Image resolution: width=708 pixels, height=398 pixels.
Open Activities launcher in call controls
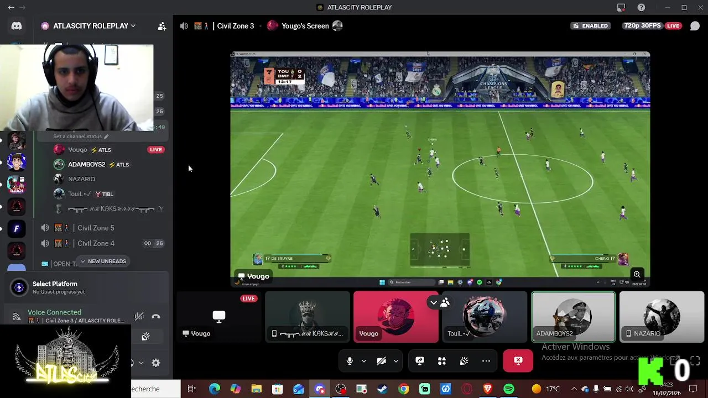click(441, 361)
